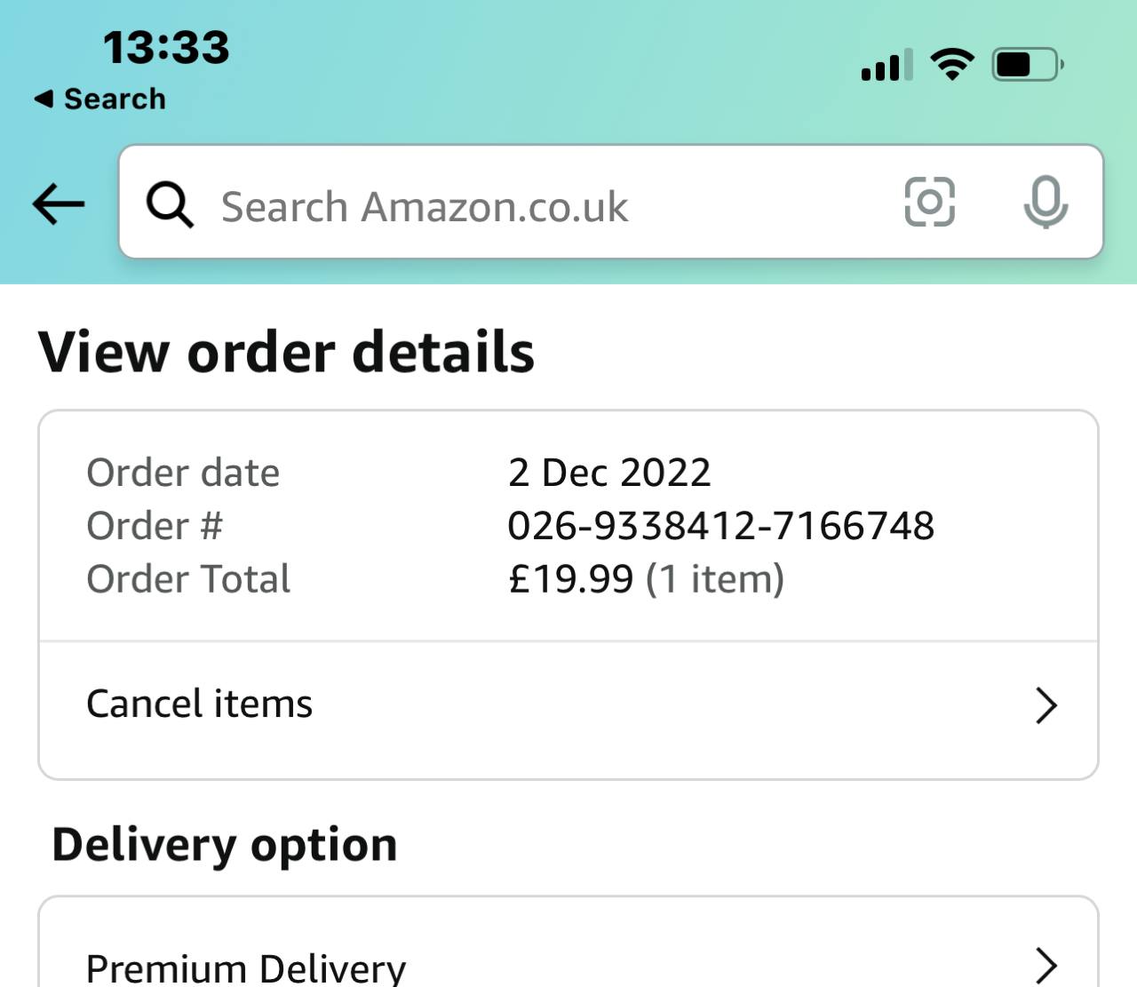Tap the microphone voice search icon
Viewport: 1137px width, 987px height.
pyautogui.click(x=1046, y=203)
